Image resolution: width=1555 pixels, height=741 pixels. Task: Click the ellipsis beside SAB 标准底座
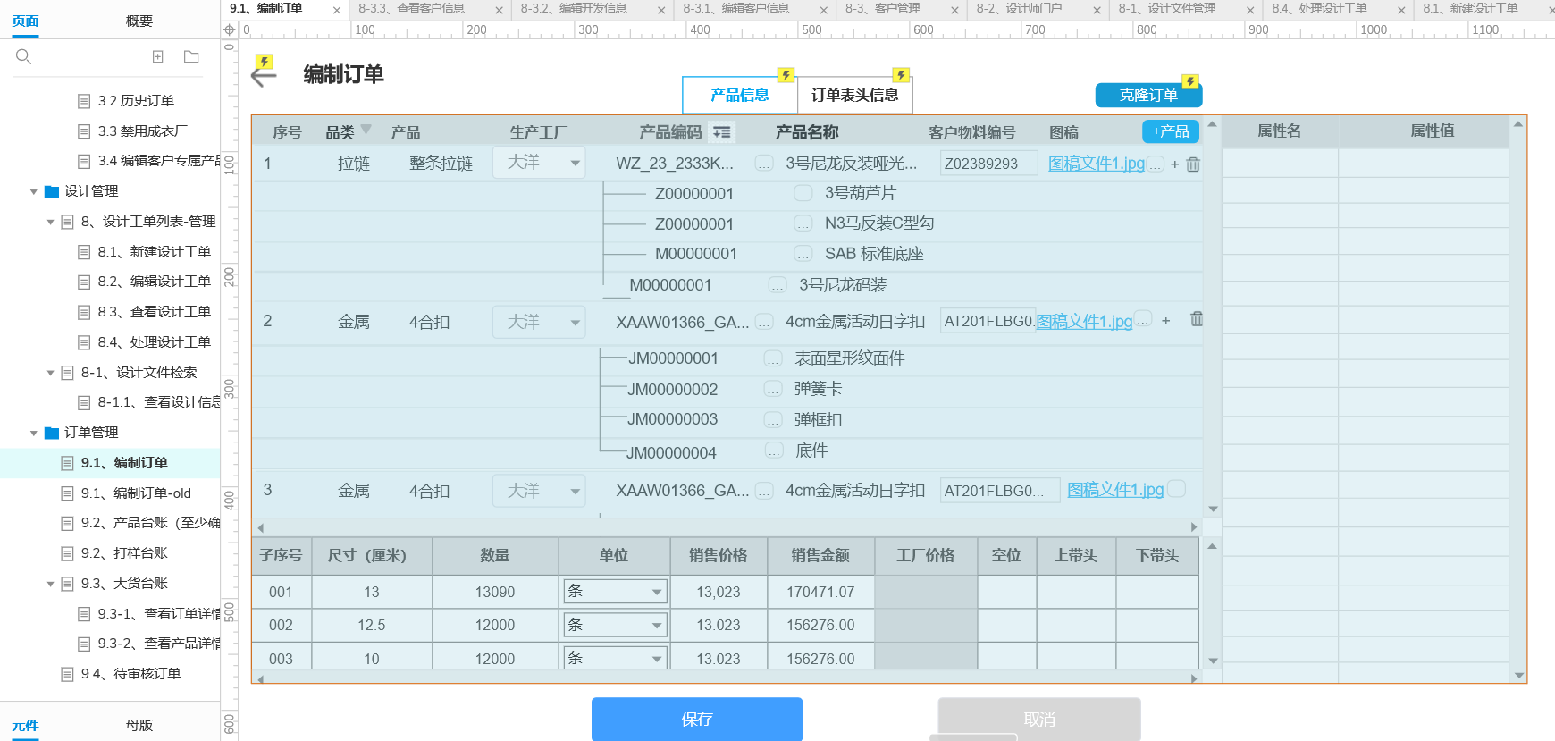(803, 255)
